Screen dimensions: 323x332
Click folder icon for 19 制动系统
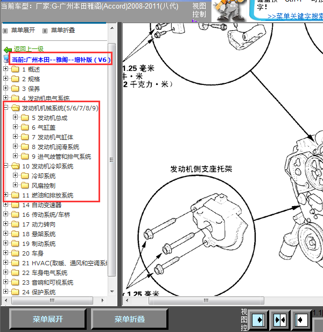[x=15, y=244]
